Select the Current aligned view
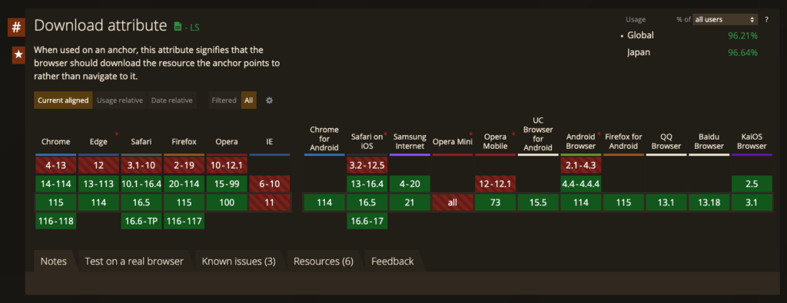Image resolution: width=787 pixels, height=303 pixels. pyautogui.click(x=63, y=100)
